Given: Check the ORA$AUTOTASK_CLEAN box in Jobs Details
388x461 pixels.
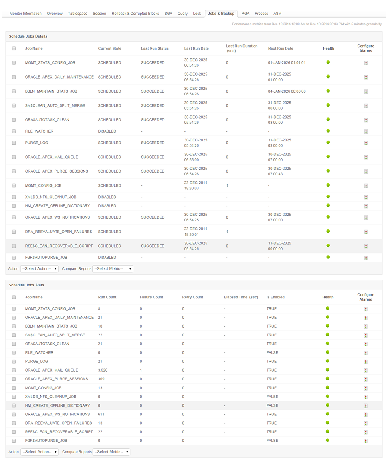Looking at the screenshot, I should pos(14,120).
